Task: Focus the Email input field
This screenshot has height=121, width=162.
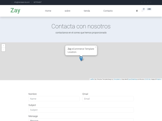Action: pyautogui.click(x=108, y=99)
